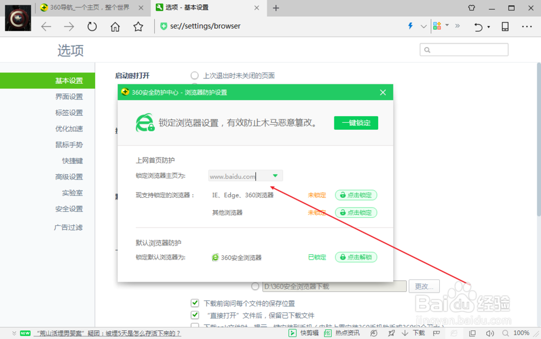Open 快捷键 in the sidebar
The image size is (541, 339).
(x=72, y=161)
